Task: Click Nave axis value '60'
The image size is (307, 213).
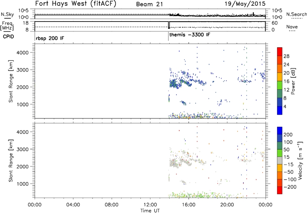Action: (275, 23)
